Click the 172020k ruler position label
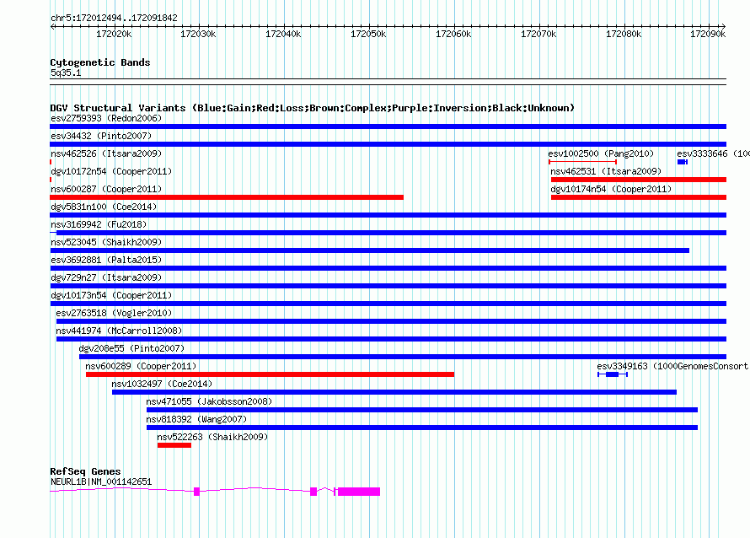The width and height of the screenshot is (750, 538). 114,34
